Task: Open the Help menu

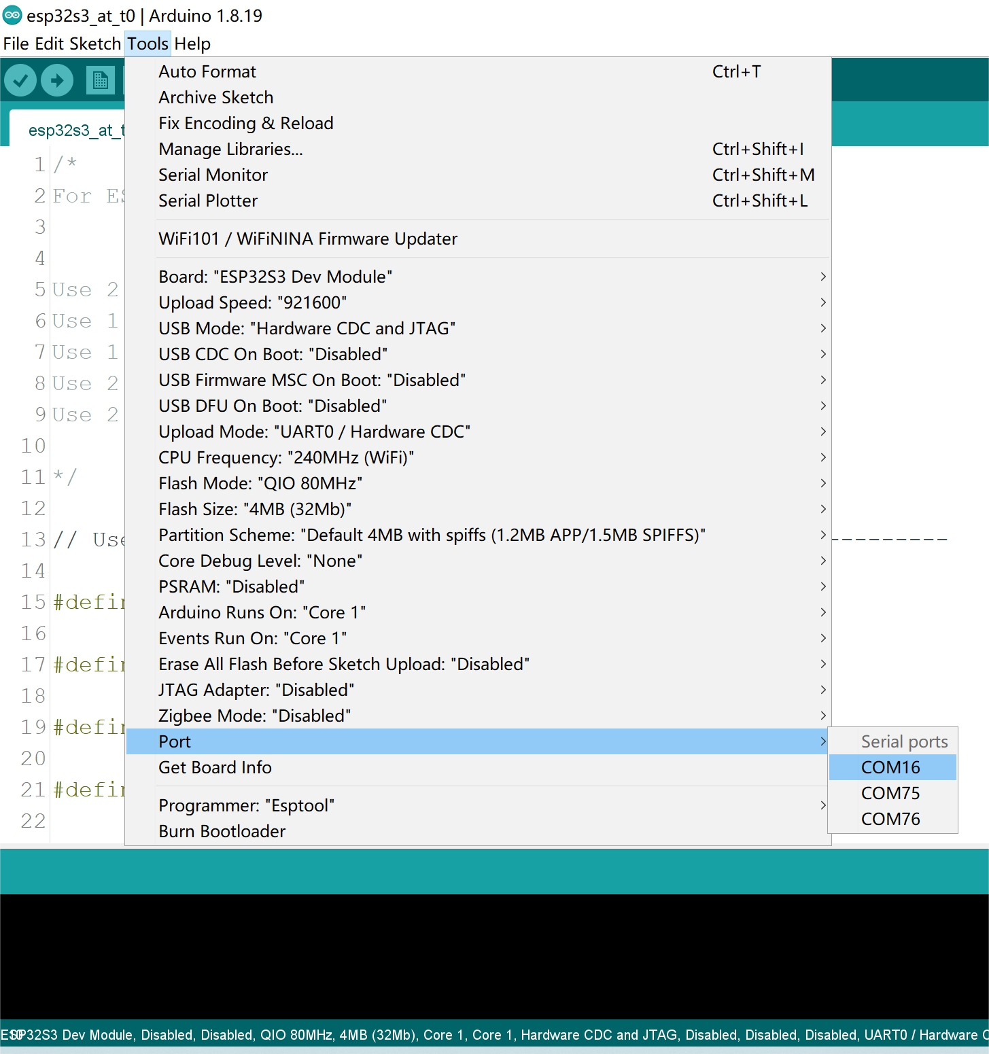Action: [x=192, y=43]
